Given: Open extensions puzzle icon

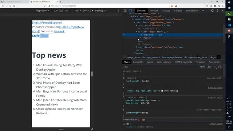Looking at the screenshot, I should [215, 6].
